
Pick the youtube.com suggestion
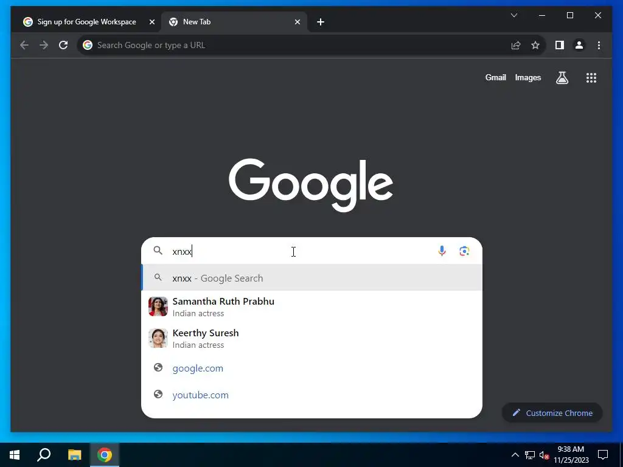pos(312,395)
